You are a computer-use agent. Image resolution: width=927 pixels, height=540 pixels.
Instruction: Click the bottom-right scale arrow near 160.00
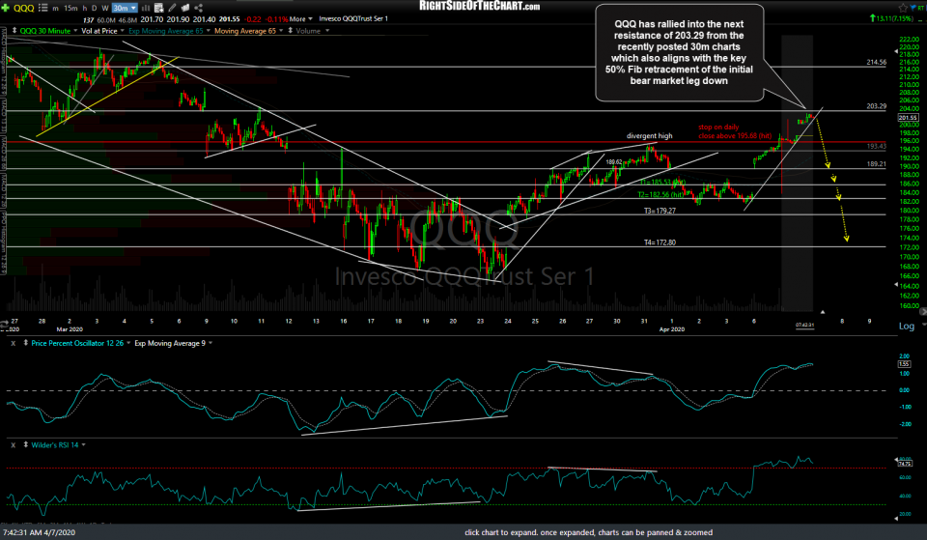click(923, 310)
